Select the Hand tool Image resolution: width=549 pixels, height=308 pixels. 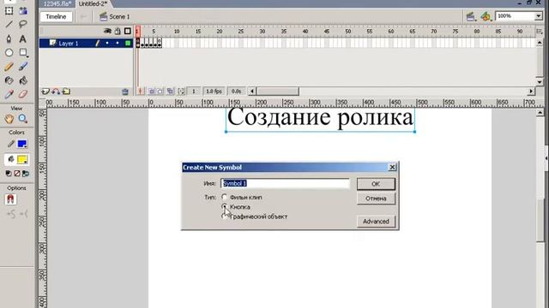click(x=9, y=119)
